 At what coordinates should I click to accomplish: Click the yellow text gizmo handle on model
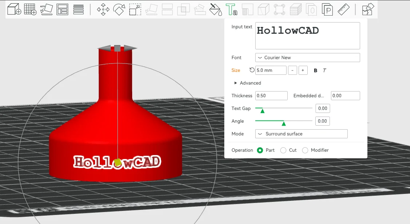click(118, 162)
